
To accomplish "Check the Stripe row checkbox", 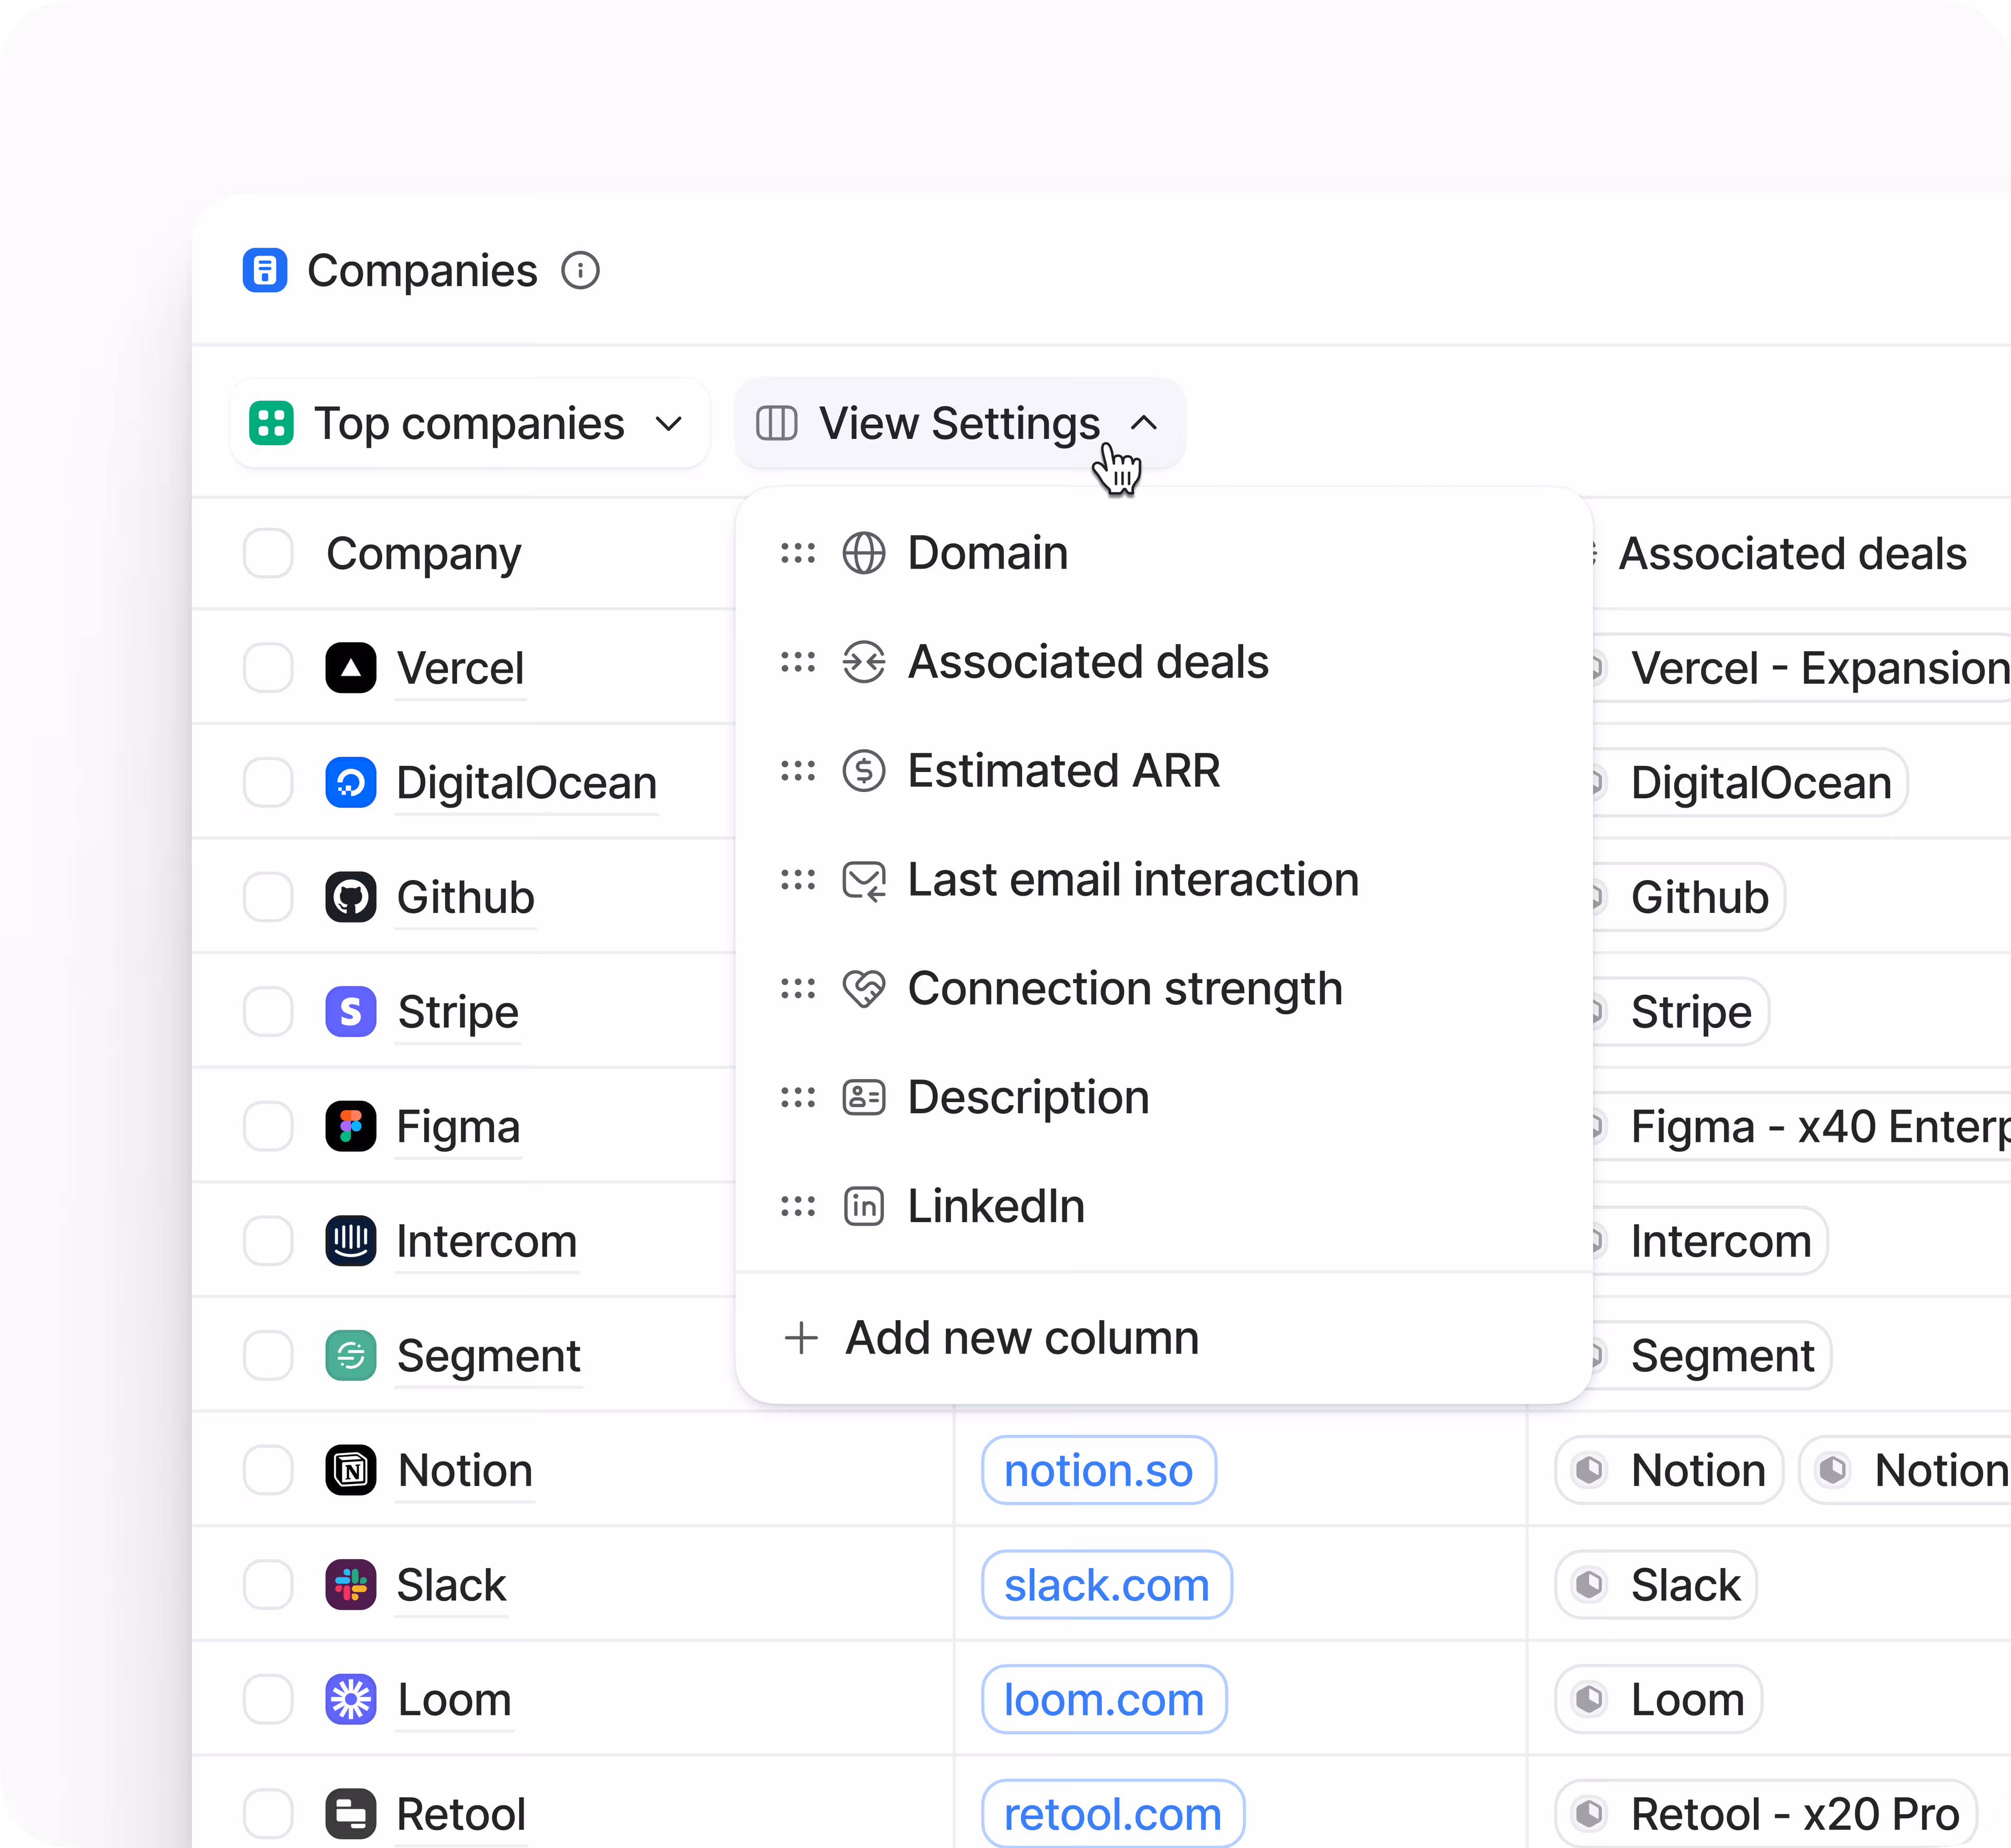I will coord(268,1012).
